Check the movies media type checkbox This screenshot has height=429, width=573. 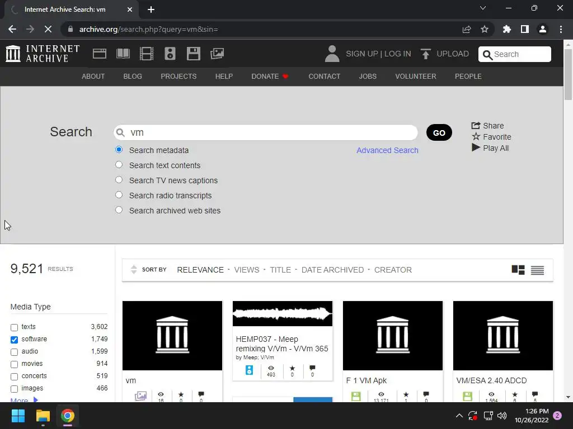[x=14, y=364]
